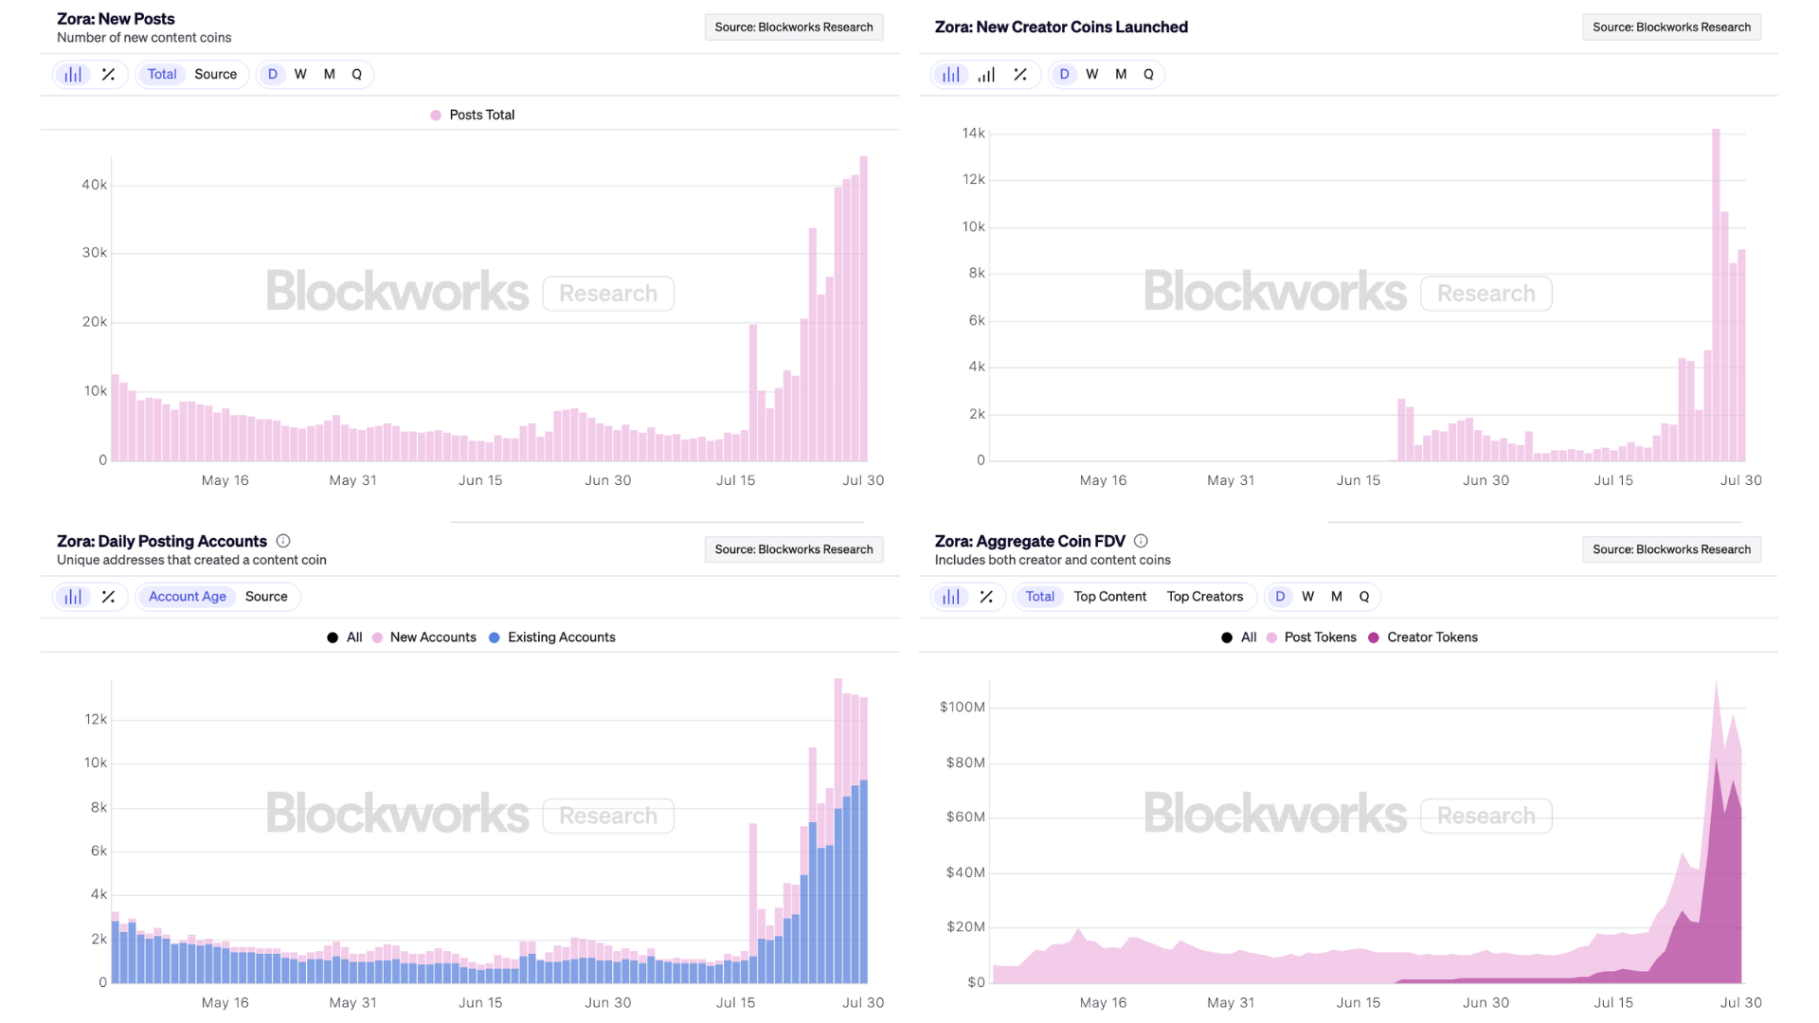Select the line chart icon on New Creator Coins
Viewport: 1819px width, 1023px height.
pos(1020,73)
